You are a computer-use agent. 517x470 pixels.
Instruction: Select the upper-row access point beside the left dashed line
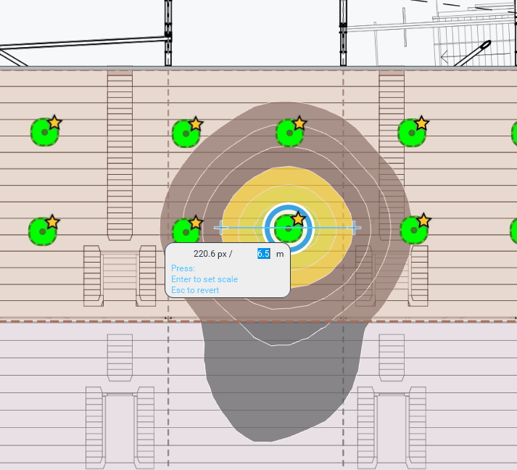(186, 133)
